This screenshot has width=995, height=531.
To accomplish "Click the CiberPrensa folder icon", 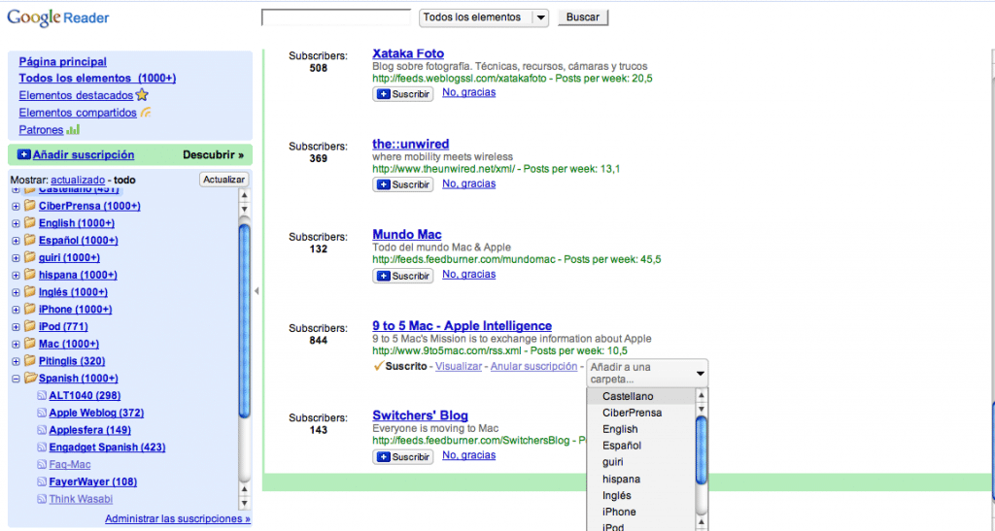I will point(30,205).
